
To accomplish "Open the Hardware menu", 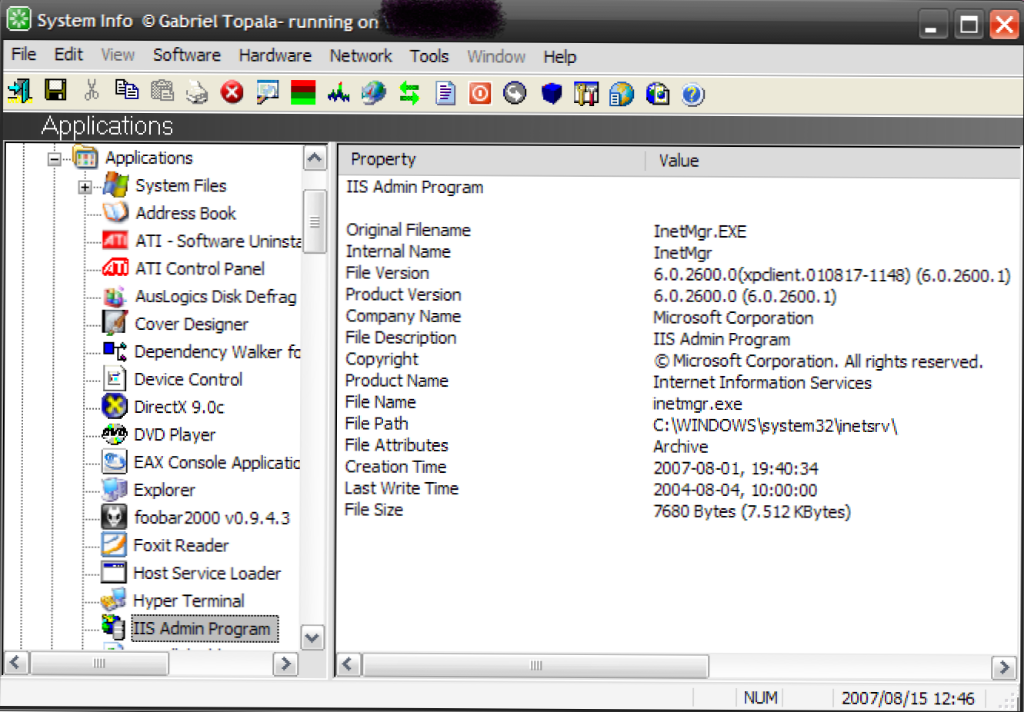I will pyautogui.click(x=275, y=56).
